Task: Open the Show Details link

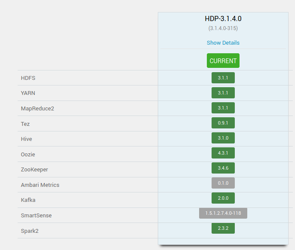Action: [223, 43]
